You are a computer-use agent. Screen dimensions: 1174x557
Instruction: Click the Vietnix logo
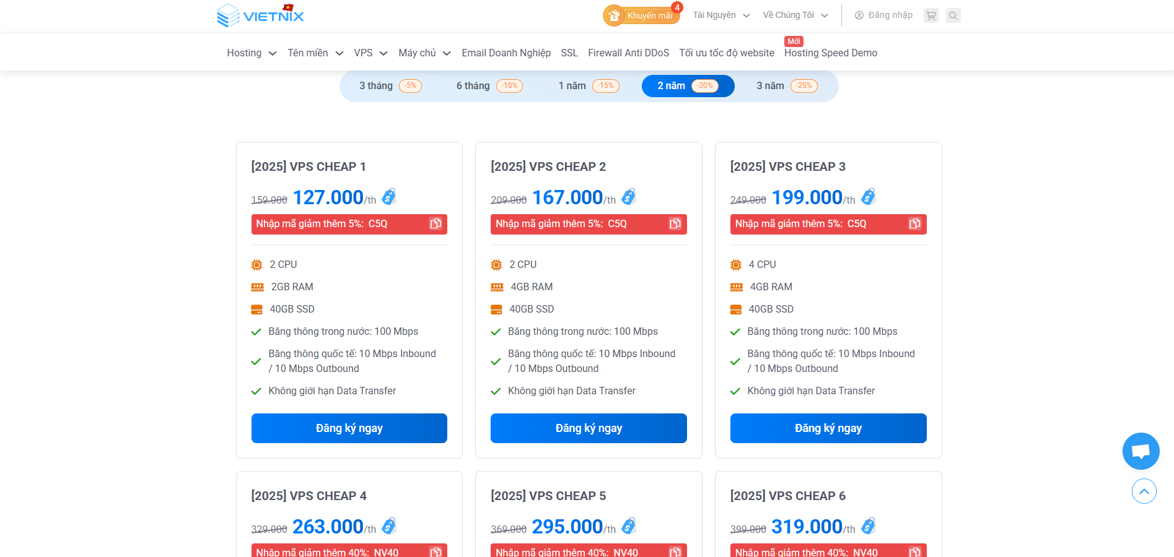(261, 15)
